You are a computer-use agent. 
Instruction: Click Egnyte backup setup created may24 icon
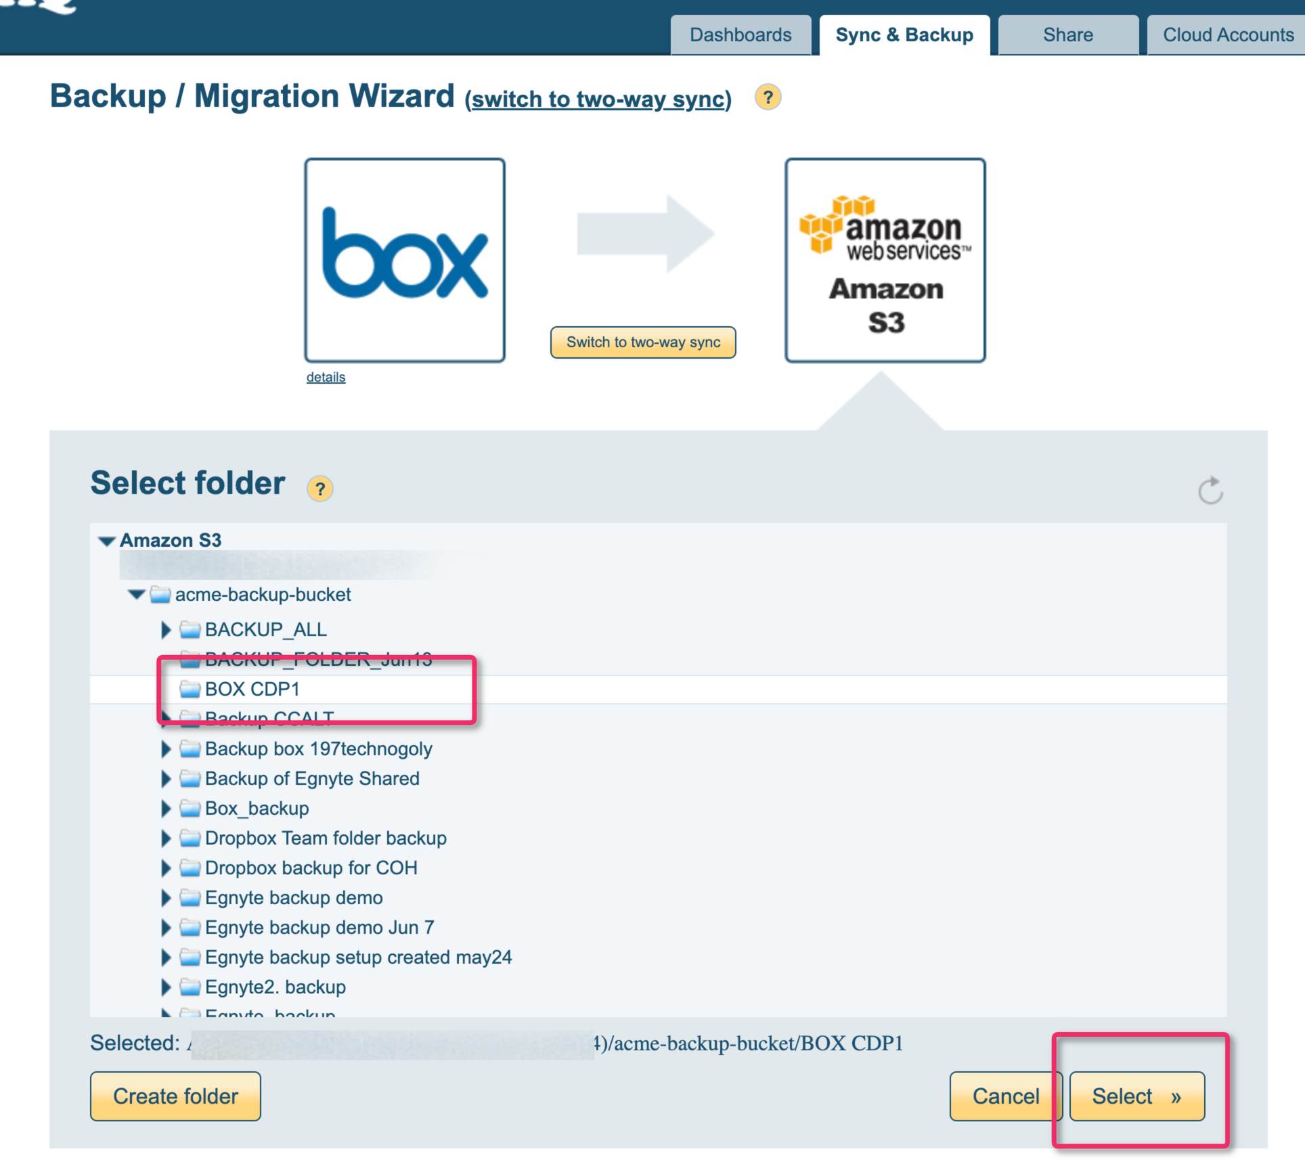[x=190, y=958]
